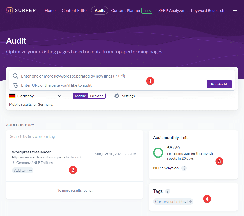Click the Settings gear icon
This screenshot has height=216, width=244.
click(117, 96)
